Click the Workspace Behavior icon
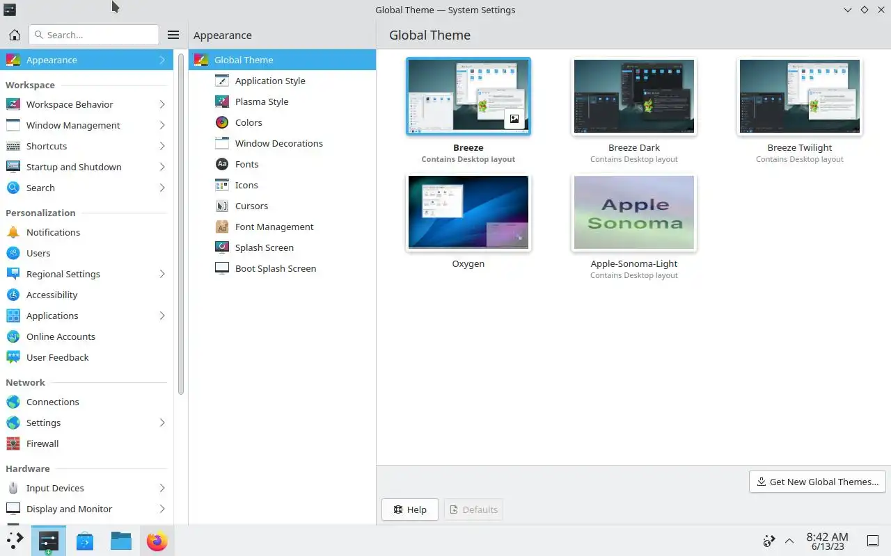 point(13,104)
